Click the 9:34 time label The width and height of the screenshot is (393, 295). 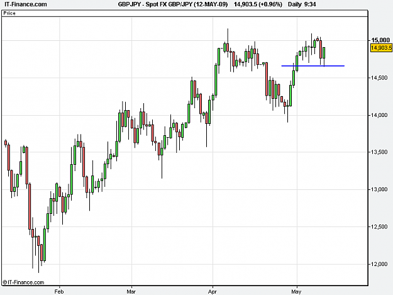[x=310, y=4]
